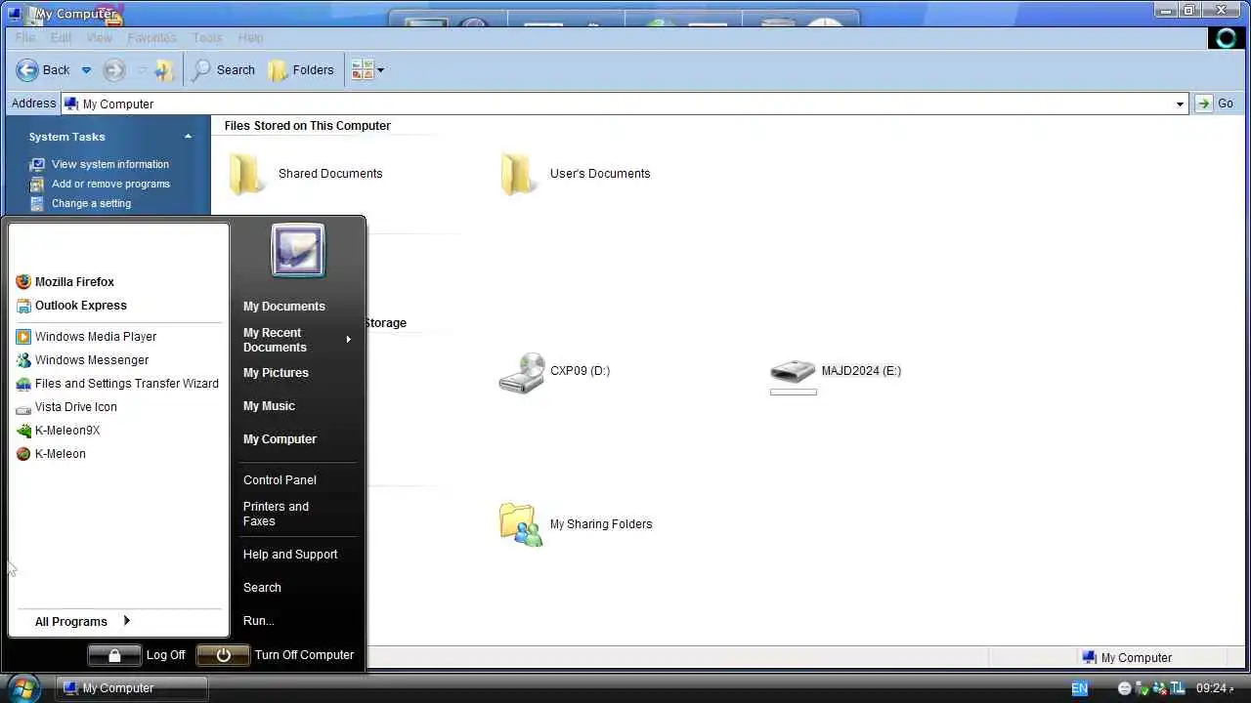Toggle the Folders pane button
The height and width of the screenshot is (703, 1251).
coord(301,70)
